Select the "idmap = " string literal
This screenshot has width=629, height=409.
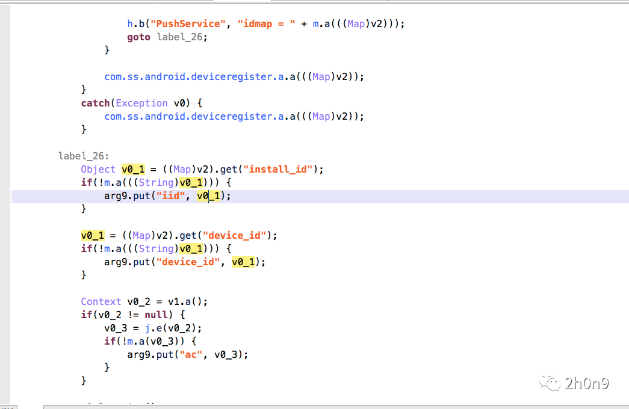(x=267, y=23)
